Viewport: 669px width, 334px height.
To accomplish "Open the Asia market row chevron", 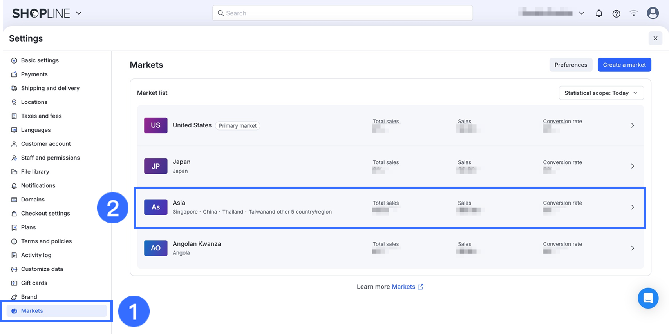I will tap(632, 207).
